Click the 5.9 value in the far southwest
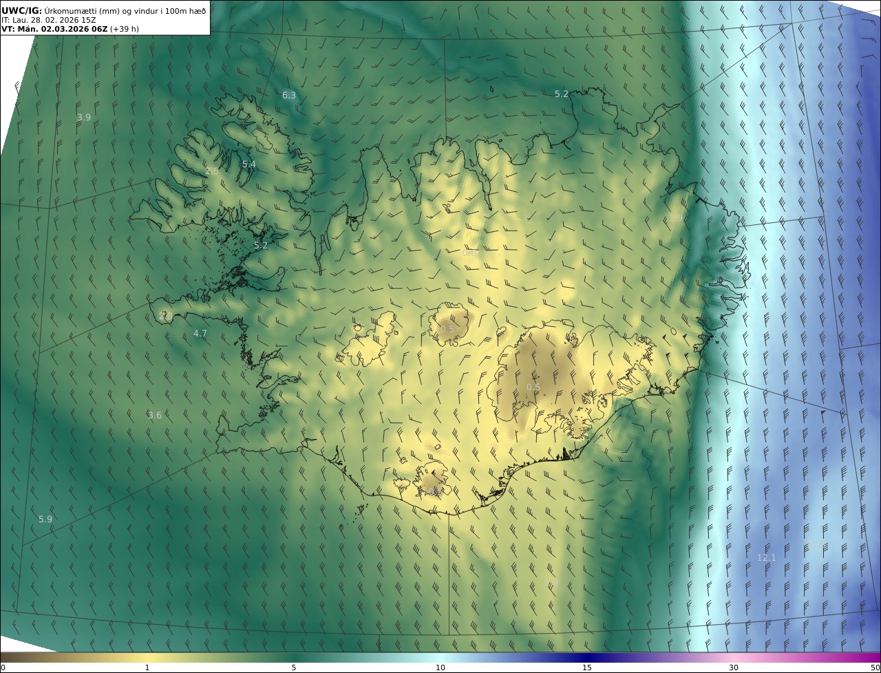 click(45, 519)
